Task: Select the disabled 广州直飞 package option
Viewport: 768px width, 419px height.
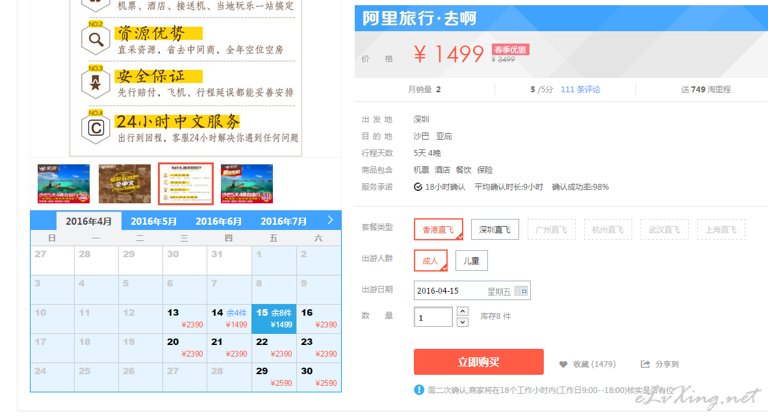Action: pyautogui.click(x=551, y=229)
